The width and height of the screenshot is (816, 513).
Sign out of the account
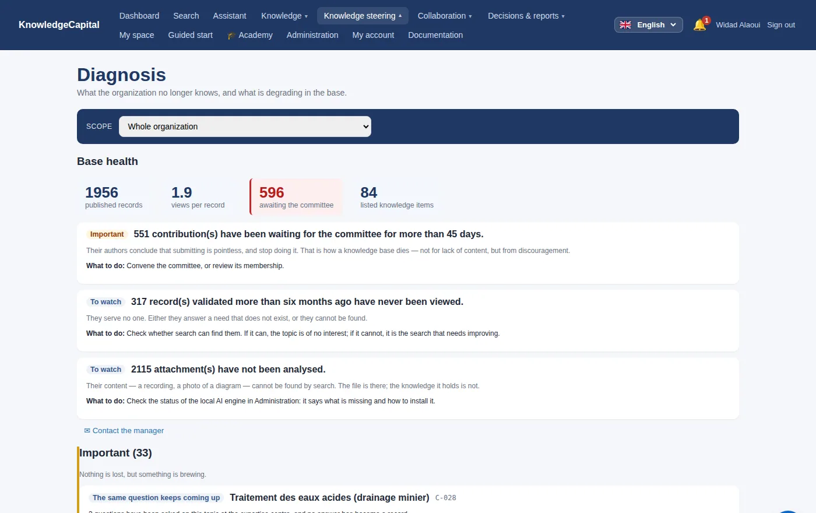[781, 25]
